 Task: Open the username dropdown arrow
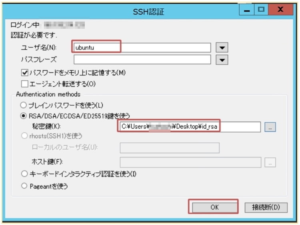(x=222, y=48)
